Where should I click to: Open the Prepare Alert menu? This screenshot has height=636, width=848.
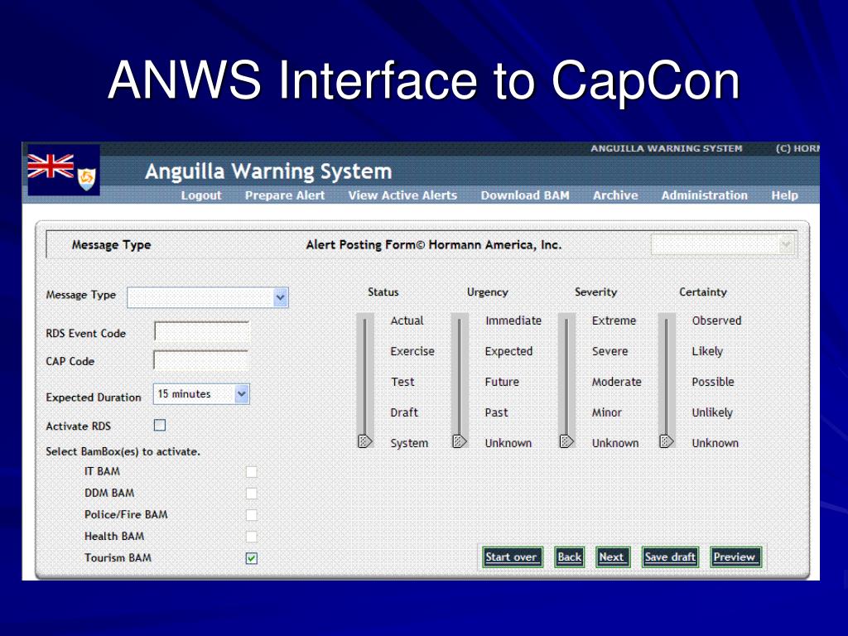click(x=285, y=195)
